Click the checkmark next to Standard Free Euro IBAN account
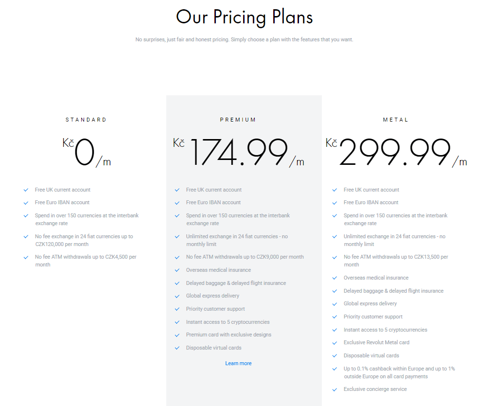This screenshot has width=492, height=406. coord(26,203)
